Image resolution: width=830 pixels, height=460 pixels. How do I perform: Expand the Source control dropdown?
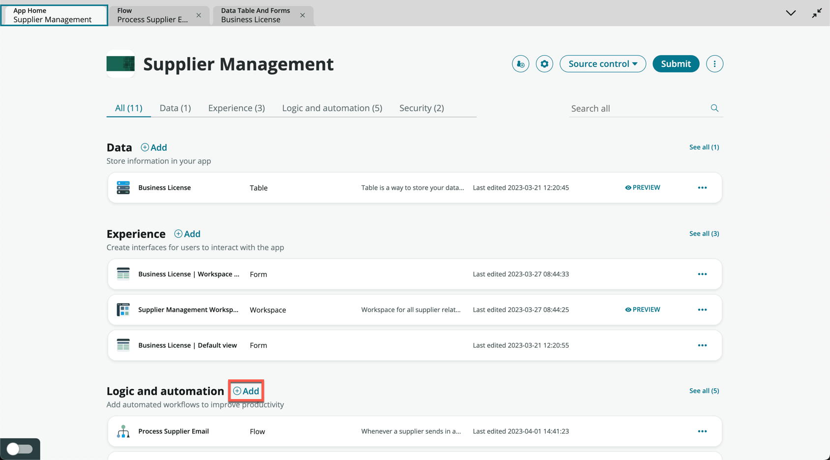tap(602, 64)
